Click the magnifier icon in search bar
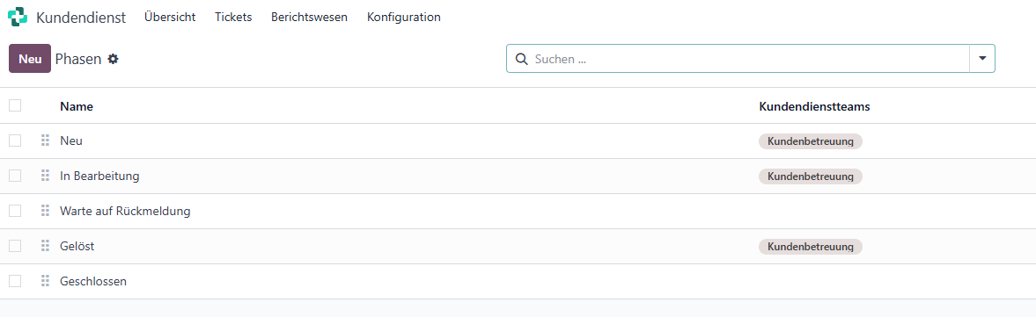 pos(521,60)
